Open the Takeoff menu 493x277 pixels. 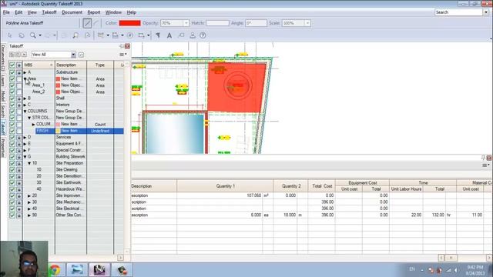click(x=49, y=12)
